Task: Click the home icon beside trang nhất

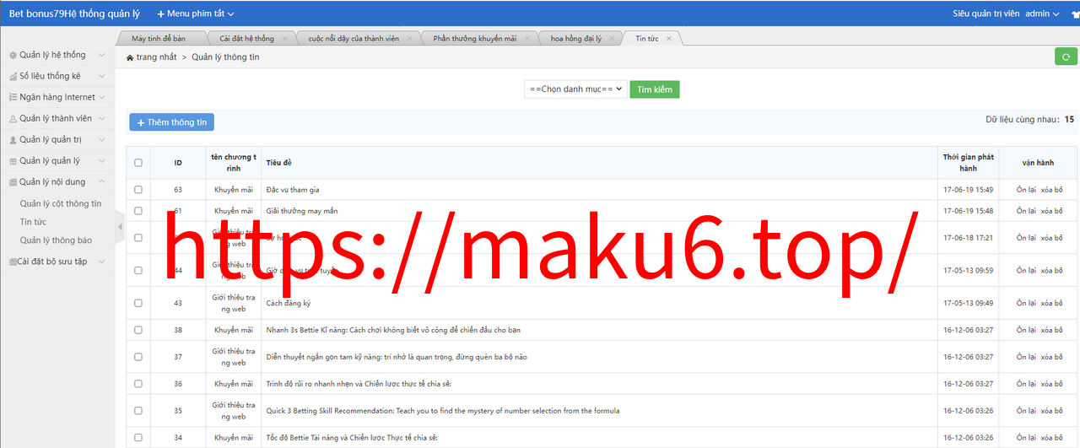Action: point(130,57)
